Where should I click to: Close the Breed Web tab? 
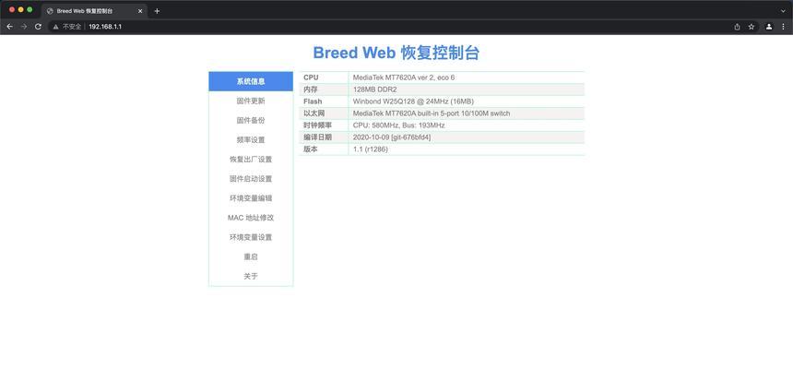pos(140,11)
